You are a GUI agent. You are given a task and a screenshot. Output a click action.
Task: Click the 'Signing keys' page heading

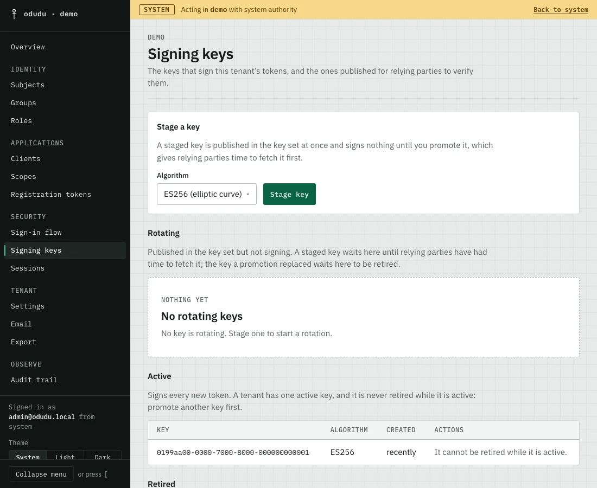pos(190,54)
